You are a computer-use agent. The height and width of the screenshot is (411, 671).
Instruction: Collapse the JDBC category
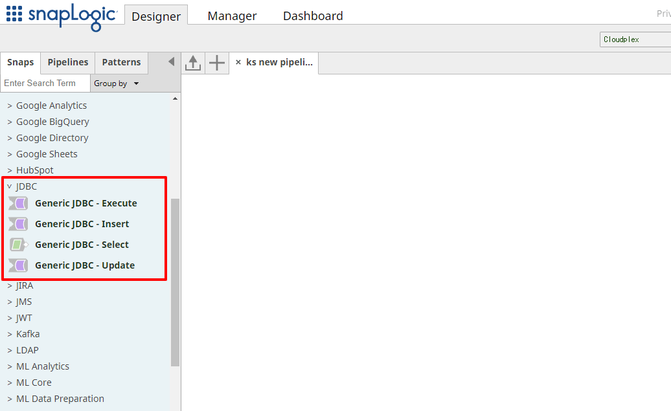point(22,186)
